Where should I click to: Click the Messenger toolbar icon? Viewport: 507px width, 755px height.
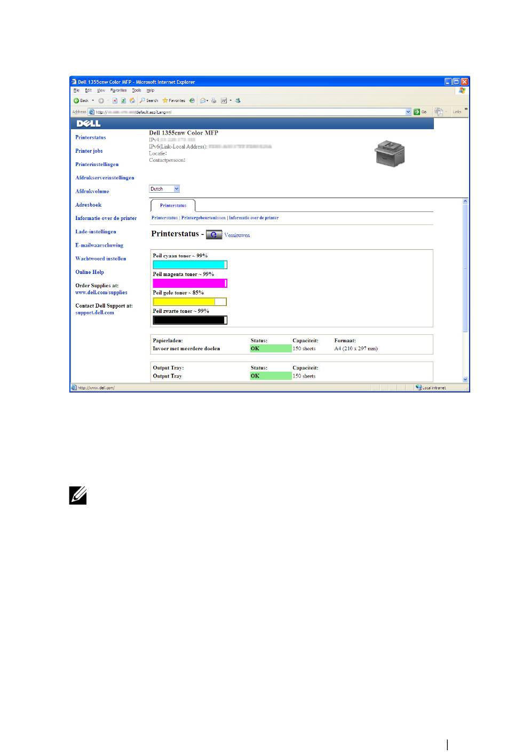(238, 100)
